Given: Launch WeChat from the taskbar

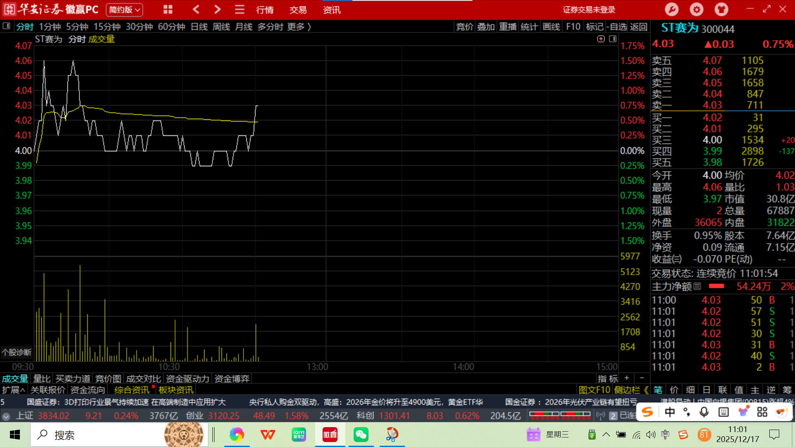Looking at the screenshot, I should pos(361,435).
